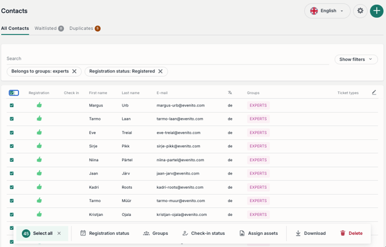Switch to the Waitlisted tab
Image resolution: width=386 pixels, height=247 pixels.
[49, 28]
